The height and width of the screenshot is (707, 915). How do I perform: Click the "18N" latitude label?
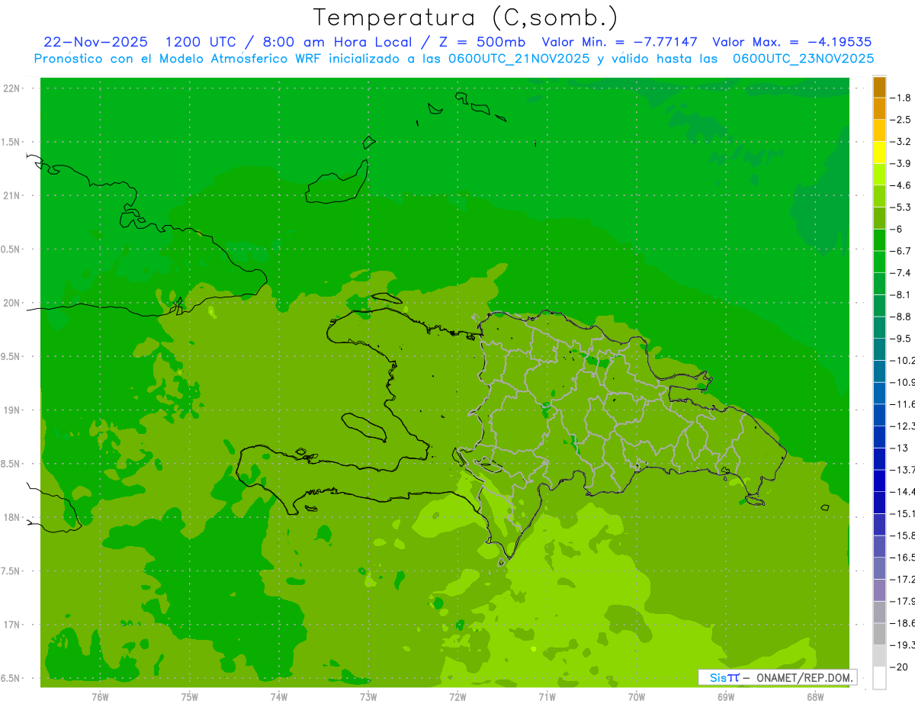[13, 518]
